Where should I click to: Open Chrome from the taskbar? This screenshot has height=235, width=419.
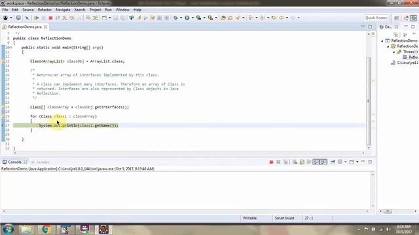point(46,229)
